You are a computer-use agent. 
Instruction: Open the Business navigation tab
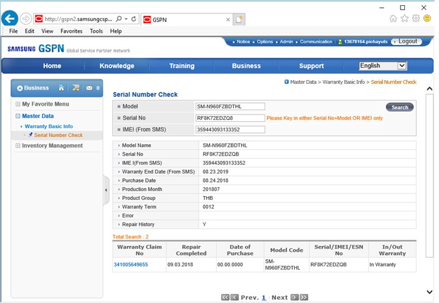pos(246,66)
